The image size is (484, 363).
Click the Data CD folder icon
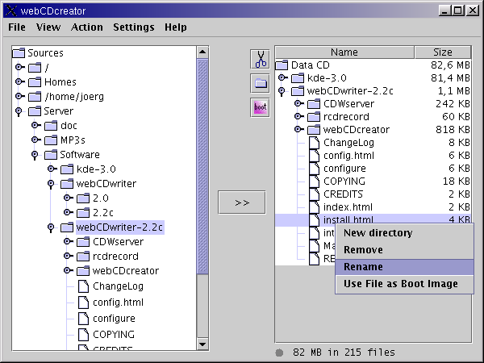(282, 65)
